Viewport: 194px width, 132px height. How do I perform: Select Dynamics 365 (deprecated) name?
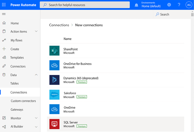coord(81,78)
